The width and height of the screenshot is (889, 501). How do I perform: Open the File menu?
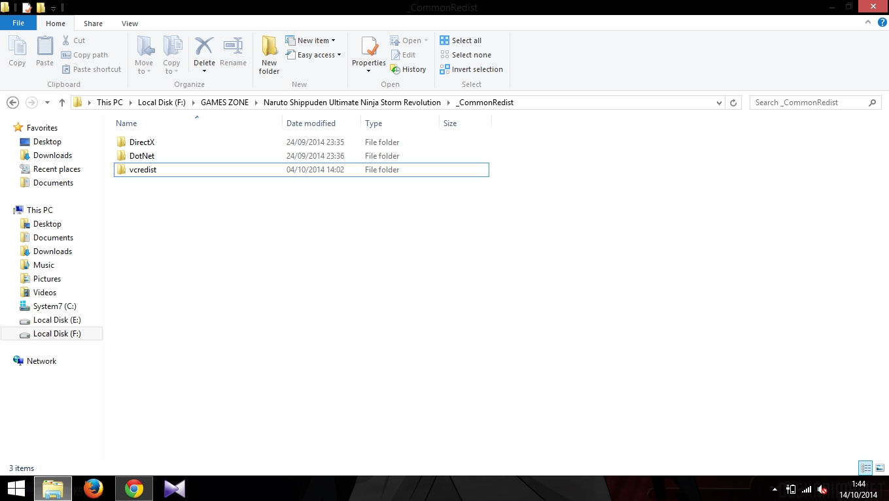[x=18, y=22]
